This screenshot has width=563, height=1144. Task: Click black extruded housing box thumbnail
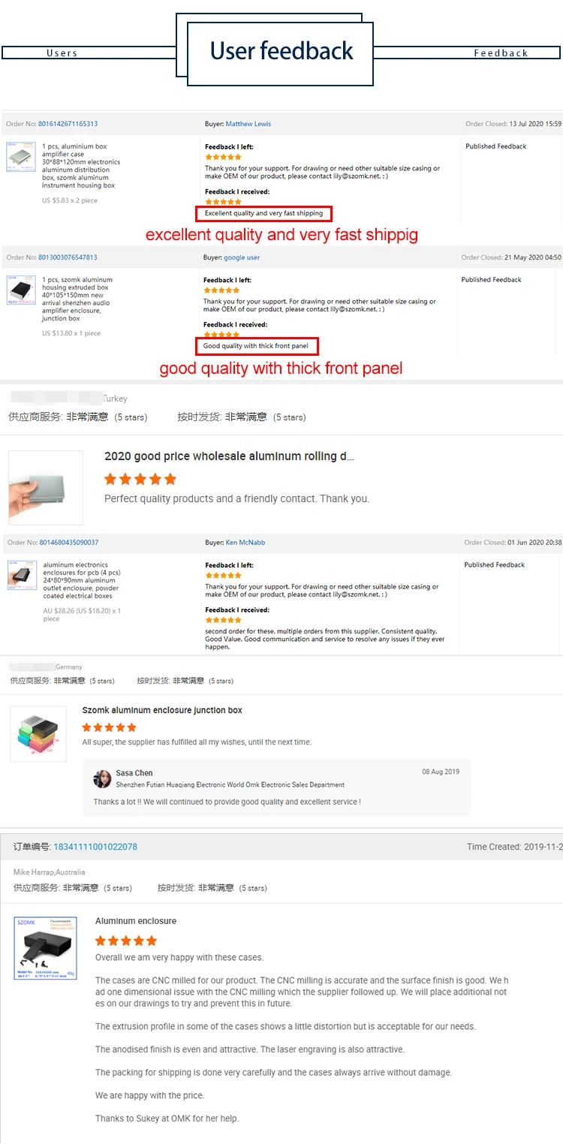pos(21,290)
